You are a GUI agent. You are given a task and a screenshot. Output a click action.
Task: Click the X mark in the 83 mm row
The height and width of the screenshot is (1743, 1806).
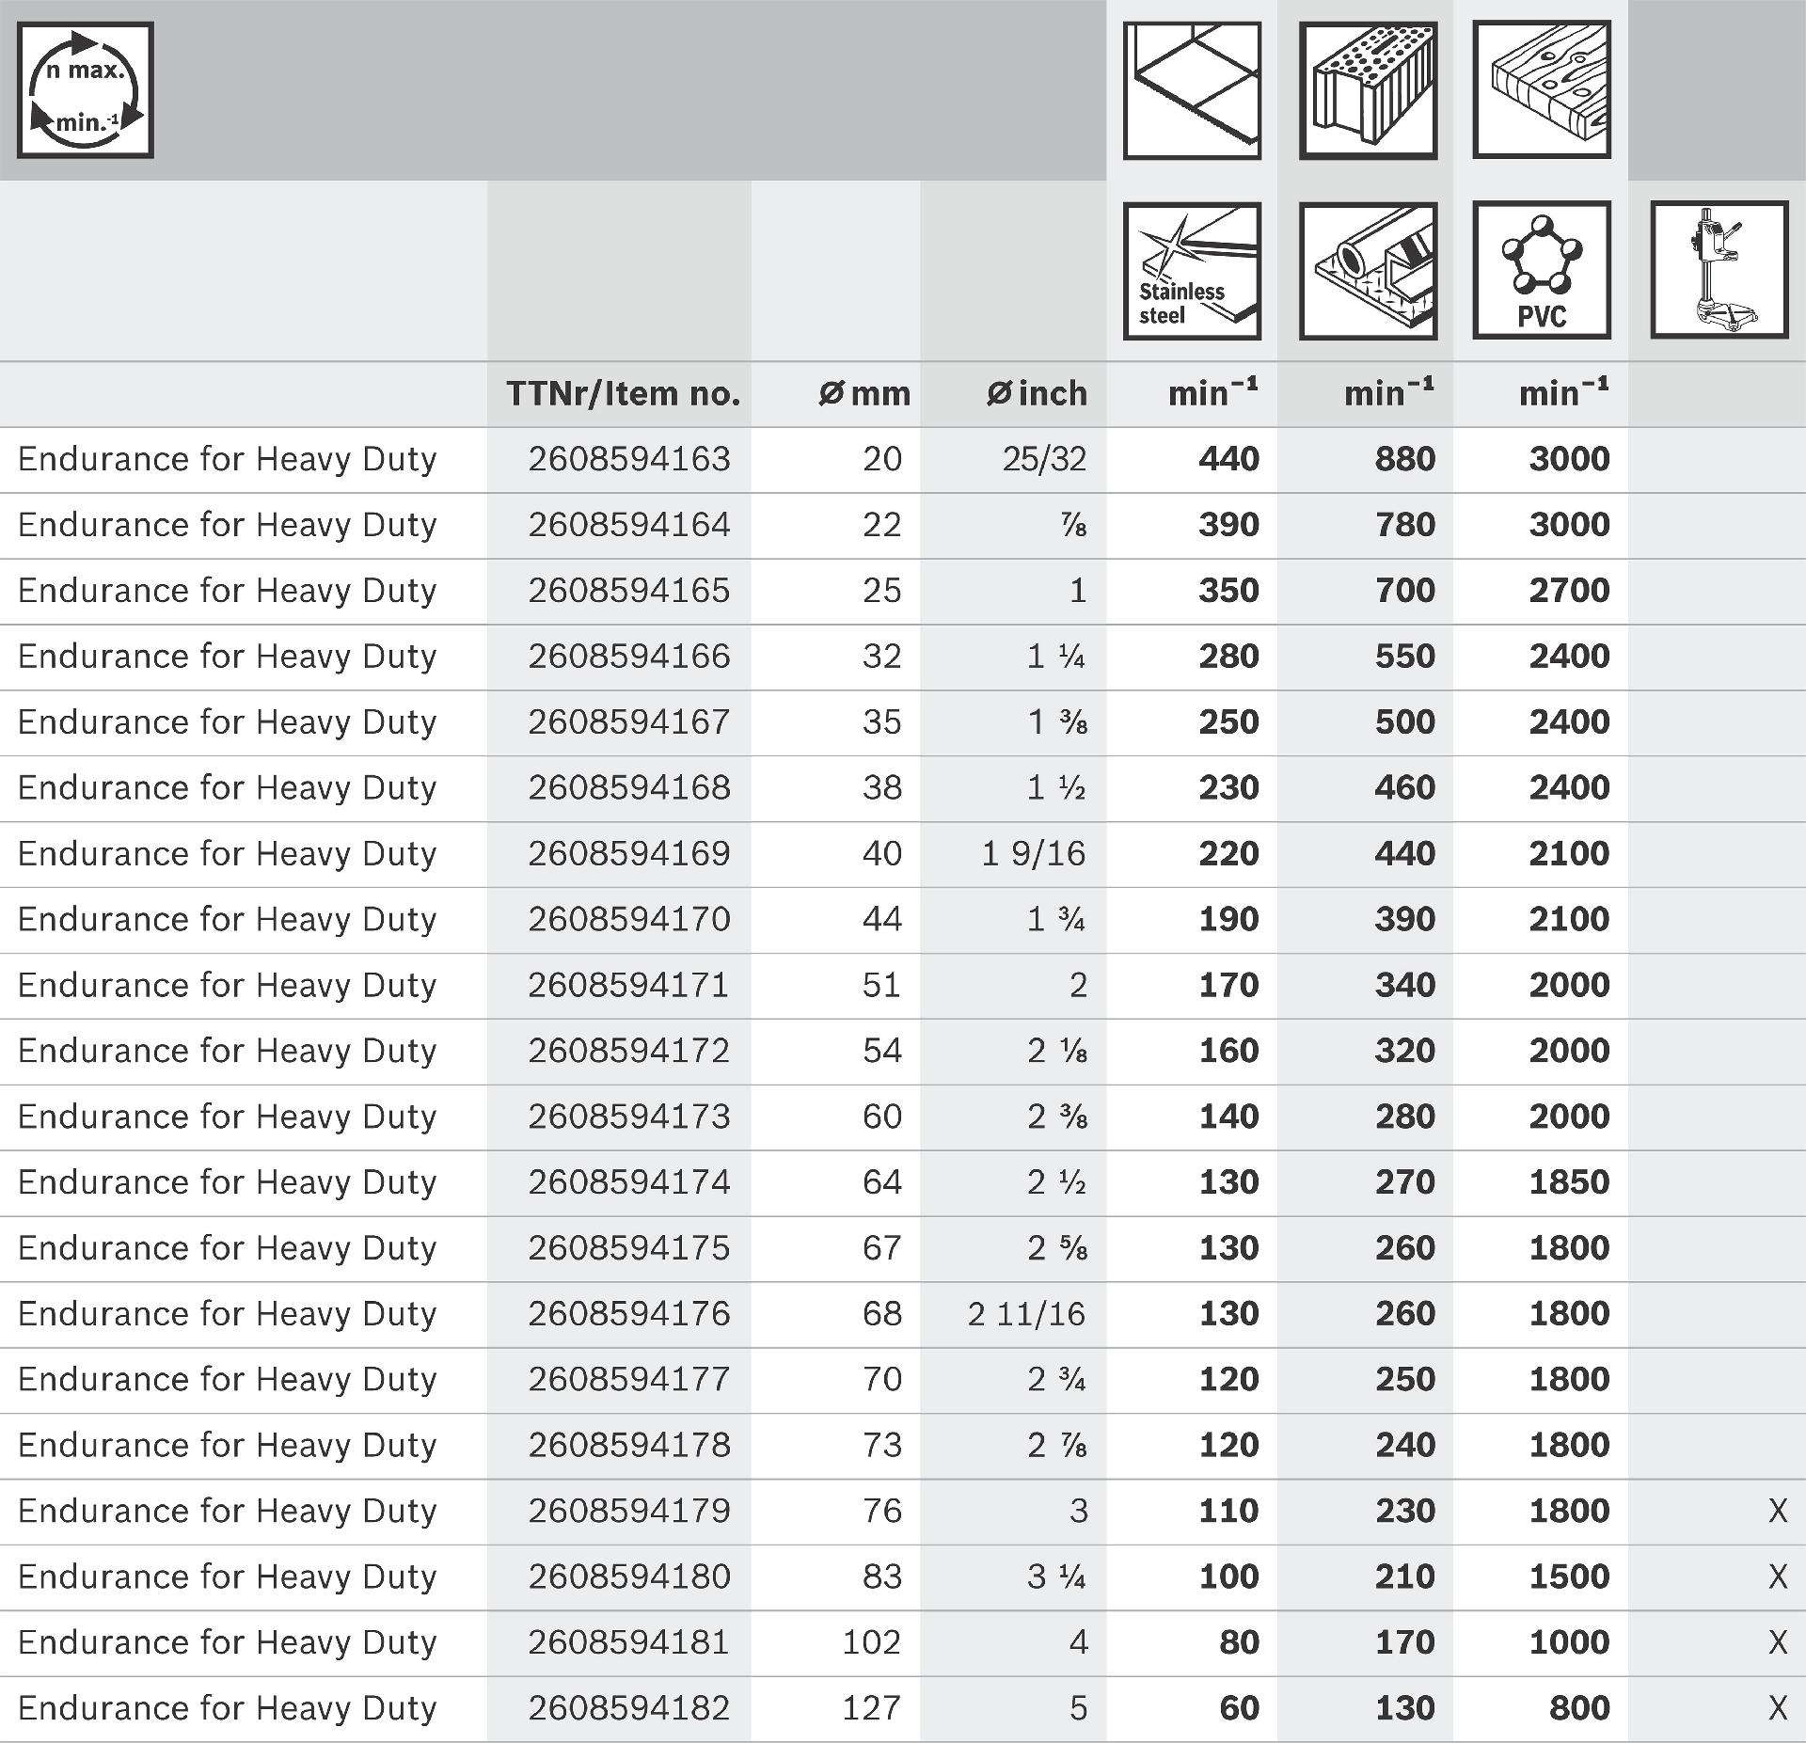coord(1777,1577)
